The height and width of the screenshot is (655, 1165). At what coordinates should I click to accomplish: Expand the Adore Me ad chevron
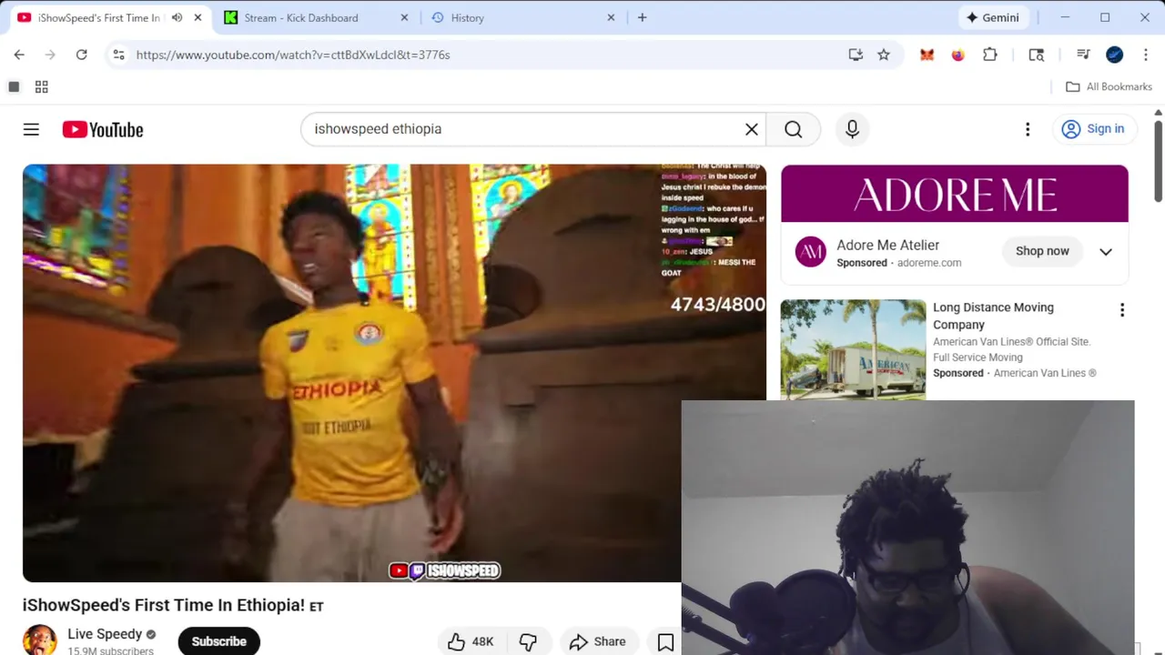[x=1106, y=252]
